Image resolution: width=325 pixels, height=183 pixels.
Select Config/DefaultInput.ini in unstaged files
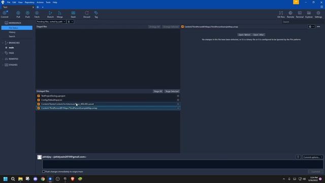coord(108,100)
